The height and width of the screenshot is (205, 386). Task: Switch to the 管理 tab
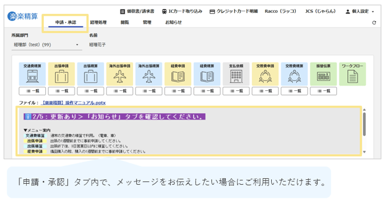coord(147,22)
